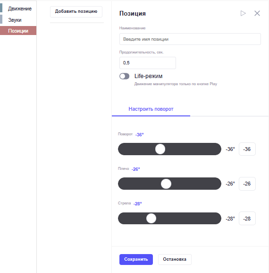Image resolution: width=269 pixels, height=273 pixels.
Task: Click the Стрела value box showing -28
Action: coord(247,219)
